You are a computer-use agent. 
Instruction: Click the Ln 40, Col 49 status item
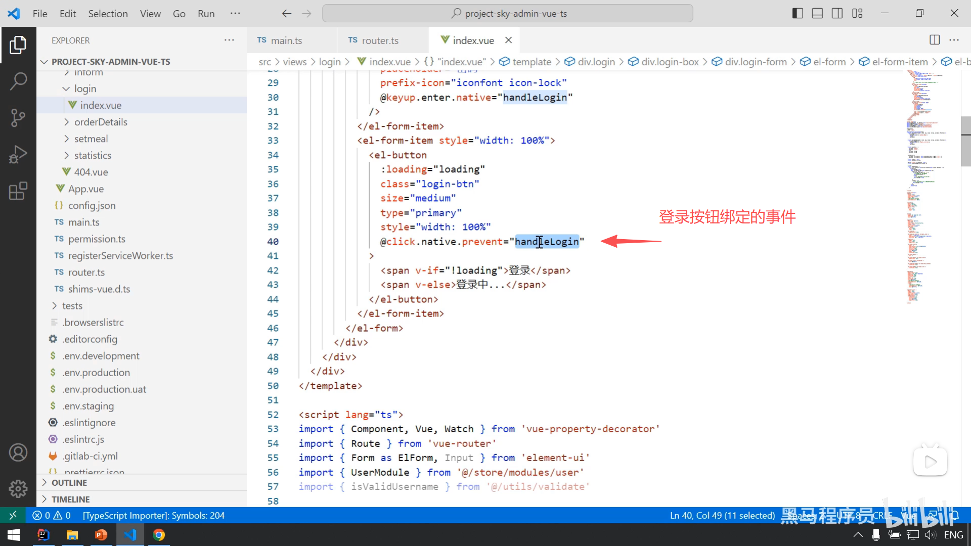[722, 515]
